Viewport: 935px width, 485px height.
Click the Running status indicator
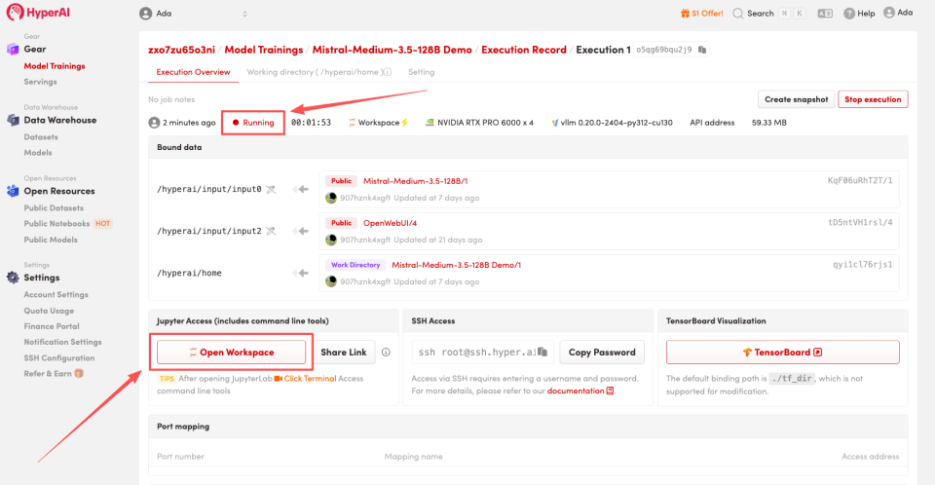tap(253, 123)
